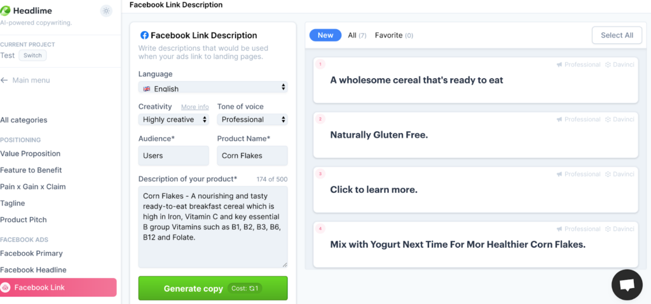Click the back arrow beside Main menu
Image resolution: width=651 pixels, height=304 pixels.
click(4, 81)
